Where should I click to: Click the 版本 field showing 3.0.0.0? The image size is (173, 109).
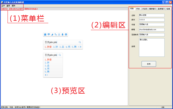pyautogui.click(x=152, y=20)
